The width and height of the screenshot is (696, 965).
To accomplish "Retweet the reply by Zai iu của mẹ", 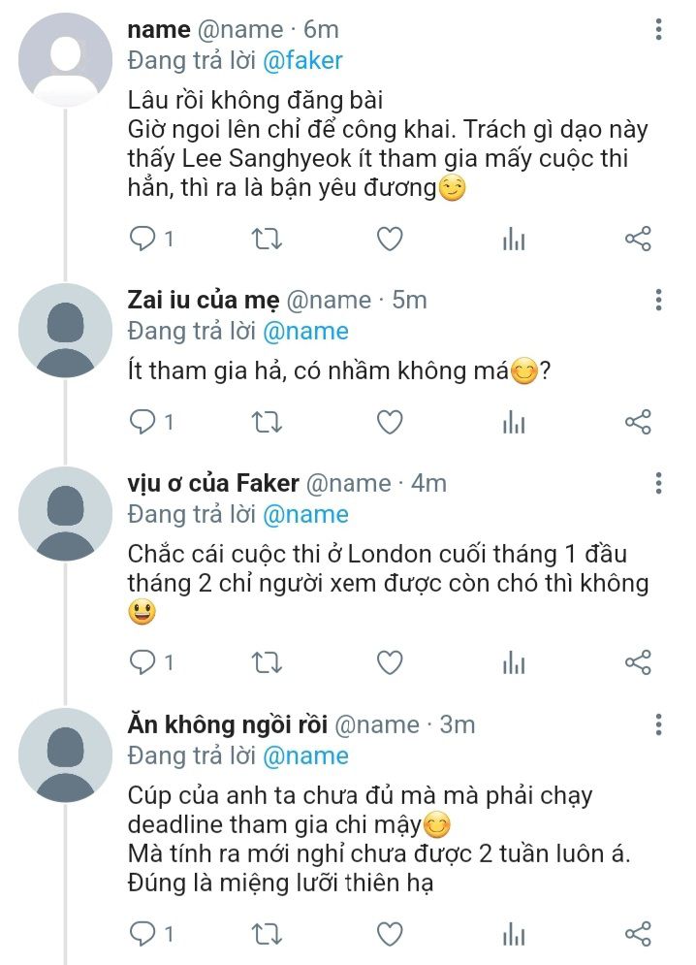I will pyautogui.click(x=267, y=422).
